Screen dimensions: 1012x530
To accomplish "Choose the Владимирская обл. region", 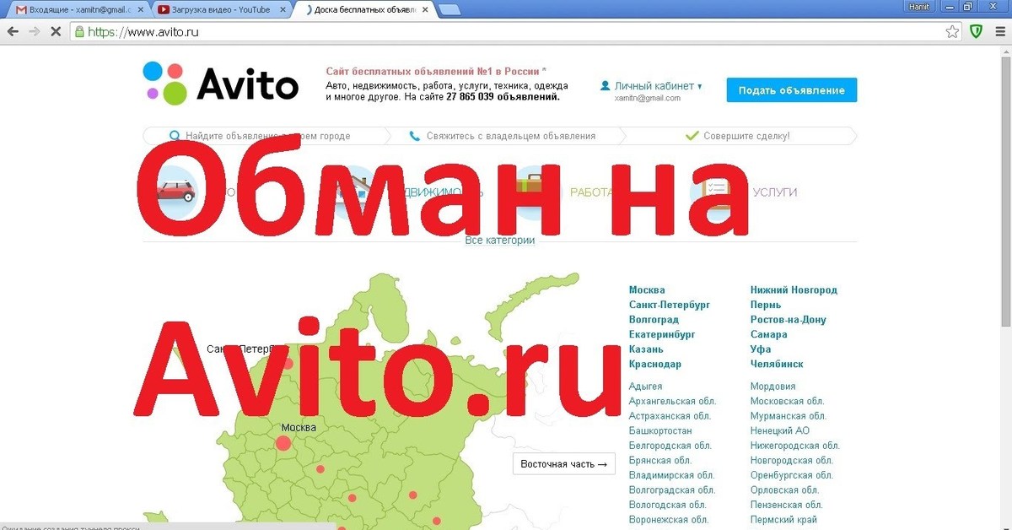I will coord(672,475).
